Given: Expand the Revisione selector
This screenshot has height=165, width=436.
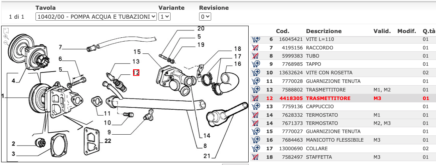Looking at the screenshot, I should point(205,17).
